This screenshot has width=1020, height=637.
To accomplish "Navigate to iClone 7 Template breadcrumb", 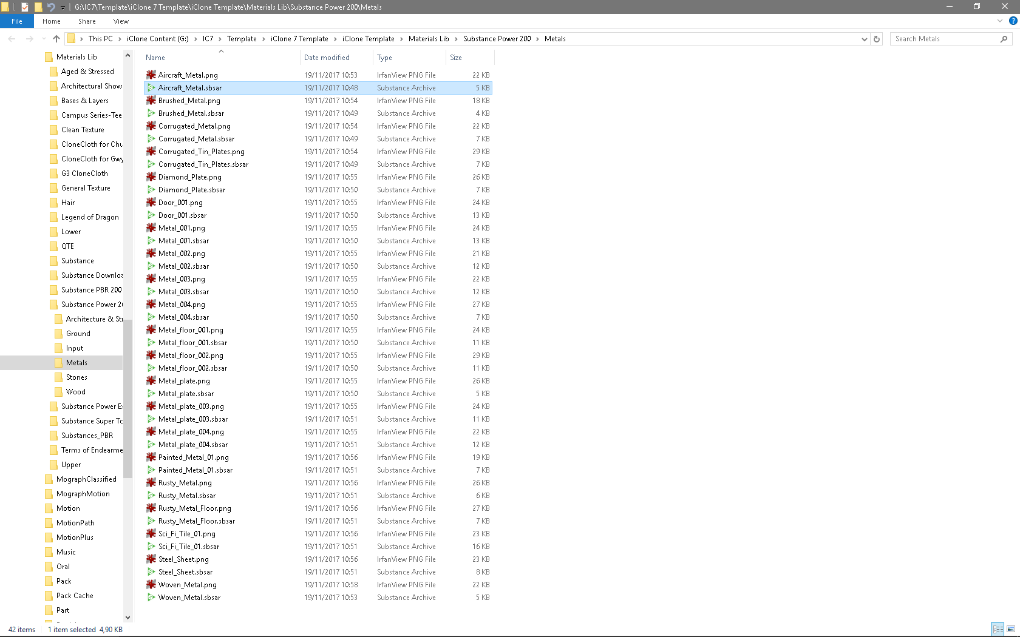I will [299, 39].
